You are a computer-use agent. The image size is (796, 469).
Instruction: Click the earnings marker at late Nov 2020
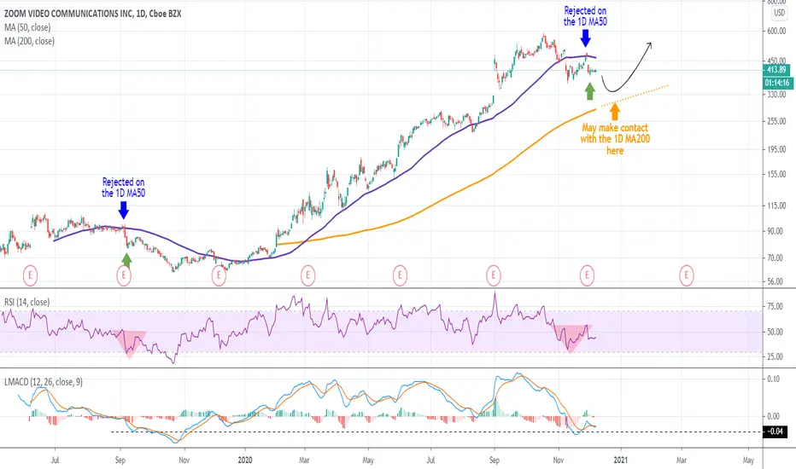(x=588, y=275)
